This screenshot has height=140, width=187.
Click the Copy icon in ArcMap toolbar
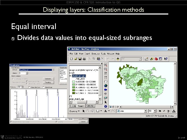click(x=94, y=59)
